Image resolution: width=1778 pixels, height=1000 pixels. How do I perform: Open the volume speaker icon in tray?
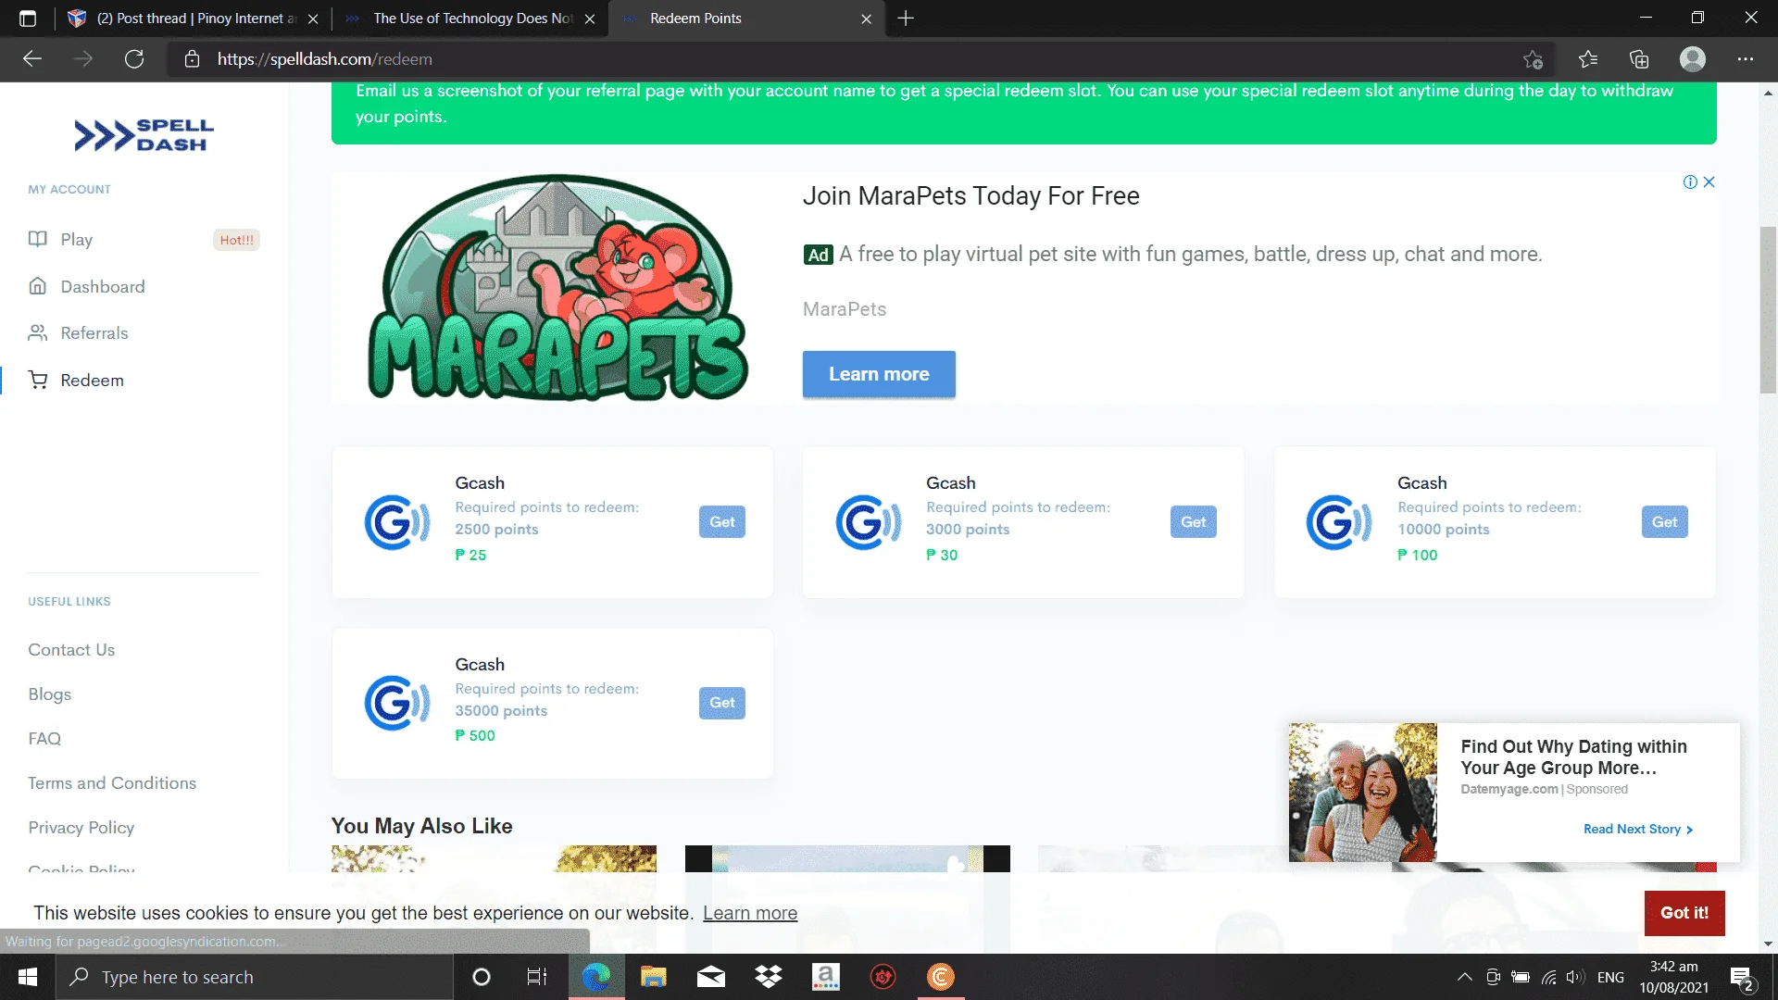pos(1575,977)
